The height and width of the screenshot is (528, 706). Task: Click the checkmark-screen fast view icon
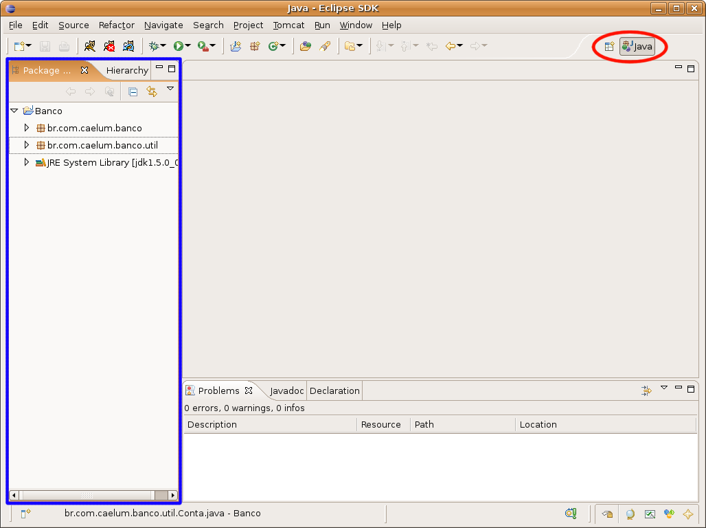(650, 514)
